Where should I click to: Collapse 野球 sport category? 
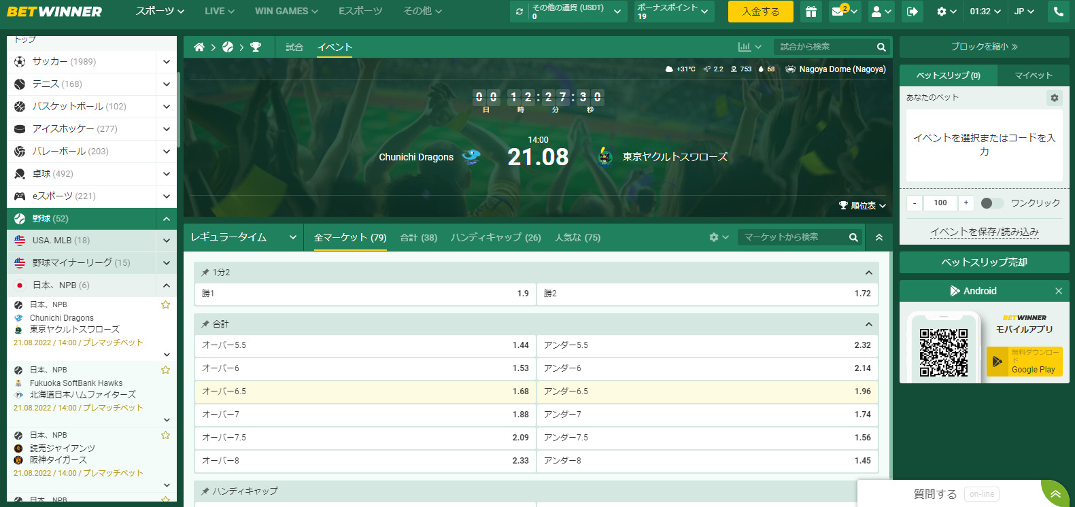[x=167, y=219]
